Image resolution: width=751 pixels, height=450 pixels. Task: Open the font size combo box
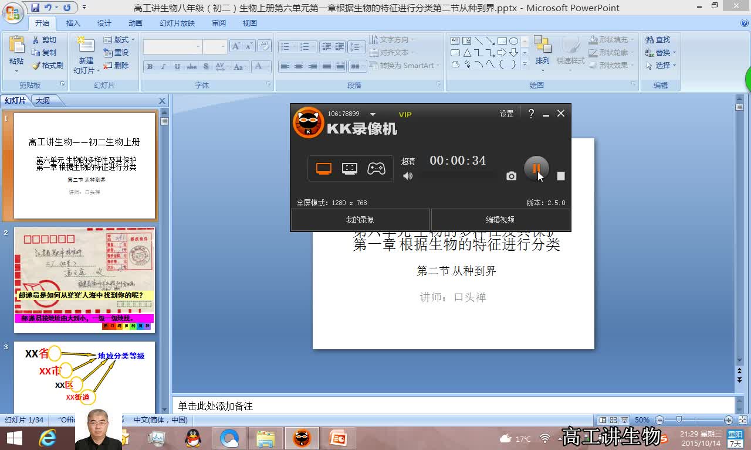click(215, 47)
